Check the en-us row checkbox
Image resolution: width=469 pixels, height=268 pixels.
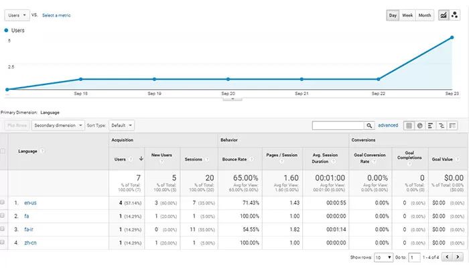coord(3,202)
